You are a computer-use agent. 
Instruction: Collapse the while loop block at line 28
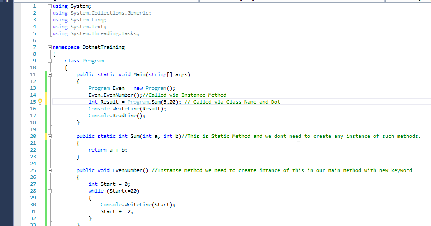click(x=50, y=191)
